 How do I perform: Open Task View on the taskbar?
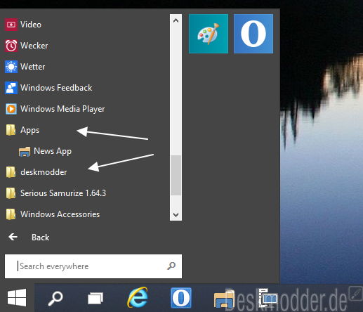pos(95,298)
